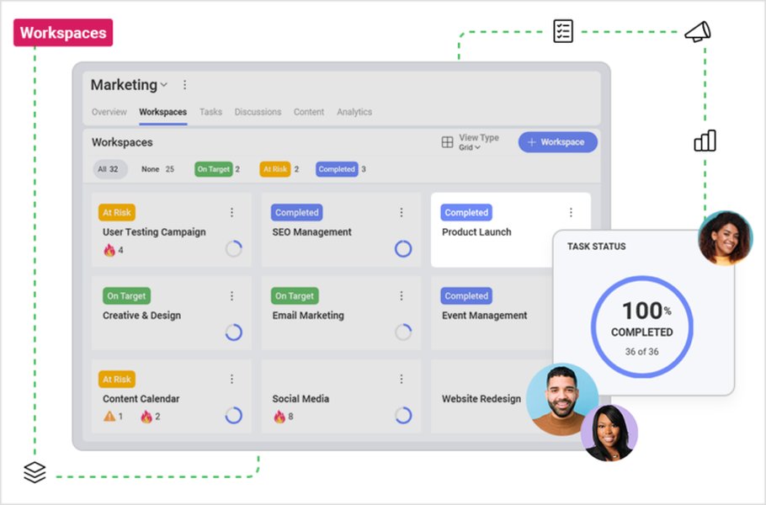Click the On Target badge on Email Marketing

[x=295, y=296]
